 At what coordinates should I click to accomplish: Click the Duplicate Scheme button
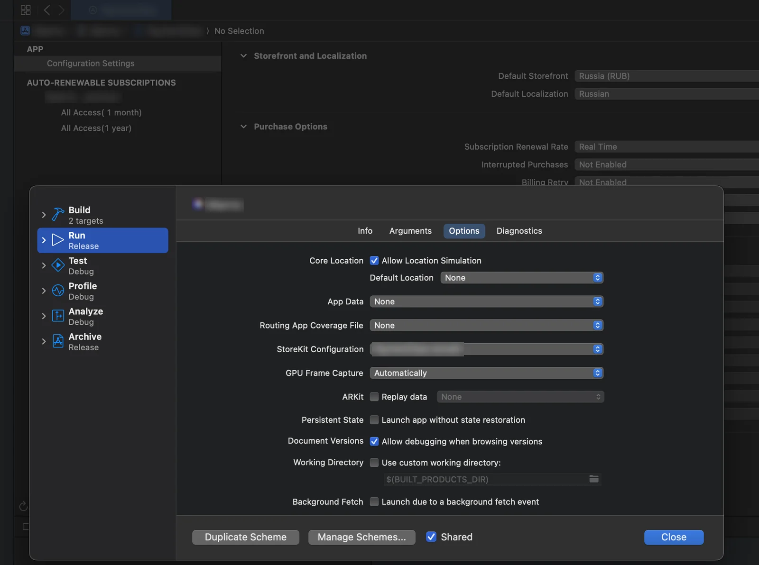246,537
